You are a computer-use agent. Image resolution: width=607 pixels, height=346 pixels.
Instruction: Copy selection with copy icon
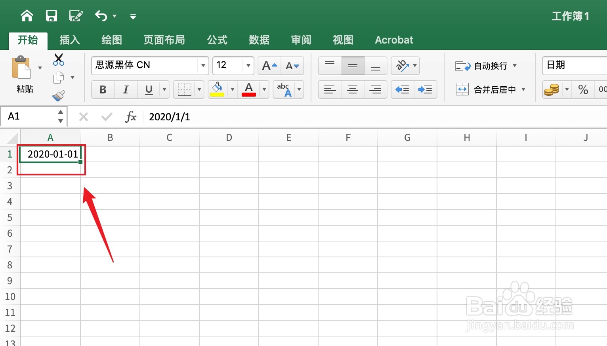pos(59,78)
